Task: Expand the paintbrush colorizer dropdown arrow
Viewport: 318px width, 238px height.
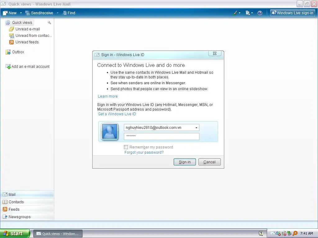Action: pos(239,13)
